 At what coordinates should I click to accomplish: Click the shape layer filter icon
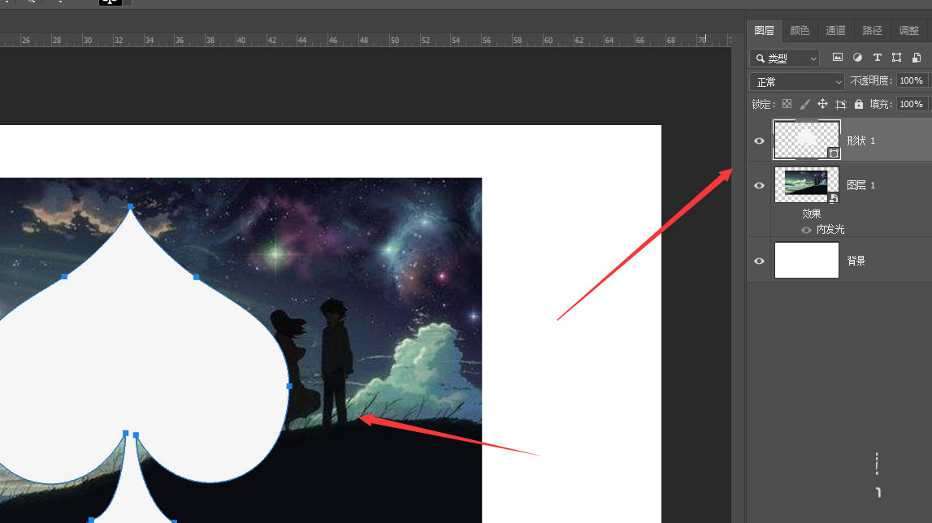coord(896,58)
